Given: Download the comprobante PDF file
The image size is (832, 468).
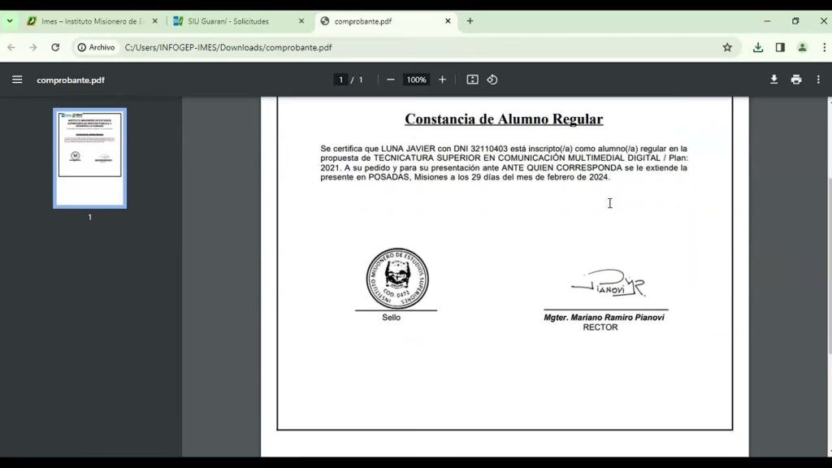Looking at the screenshot, I should [x=773, y=80].
